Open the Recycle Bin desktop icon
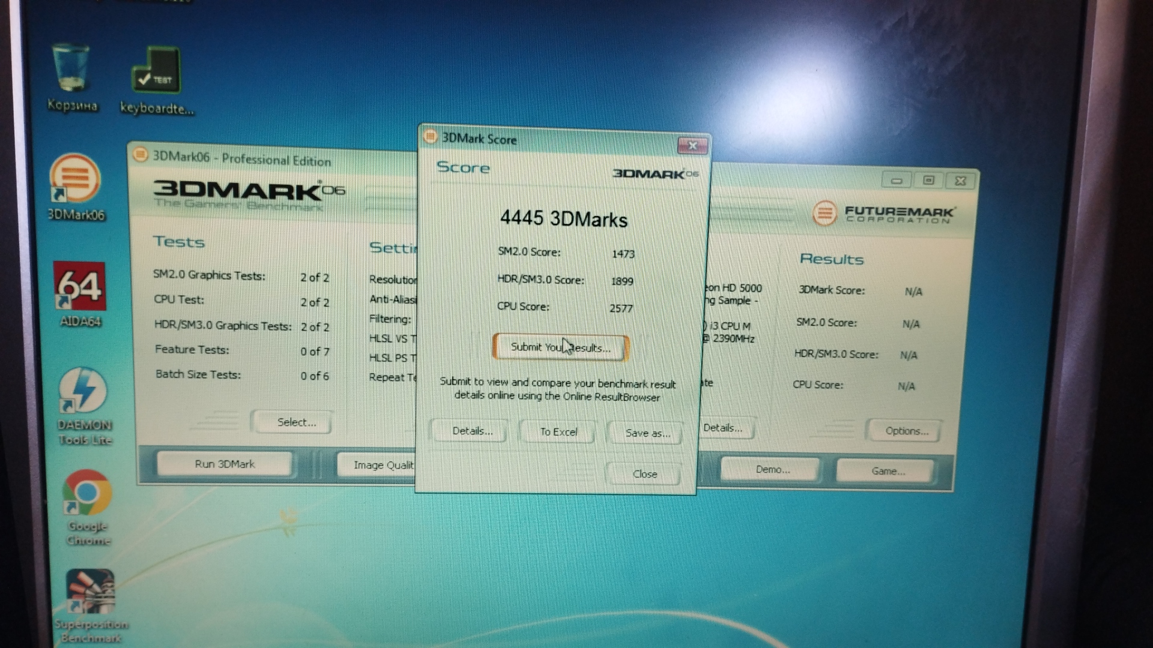The image size is (1153, 648). pos(71,77)
